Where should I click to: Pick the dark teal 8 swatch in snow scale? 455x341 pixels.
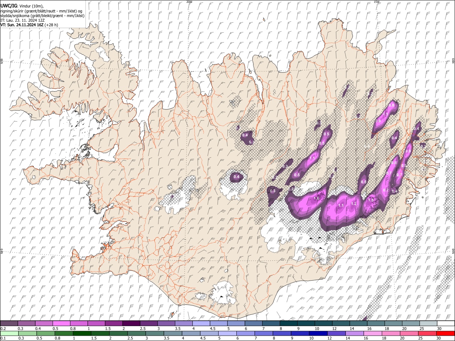coord(288,324)
